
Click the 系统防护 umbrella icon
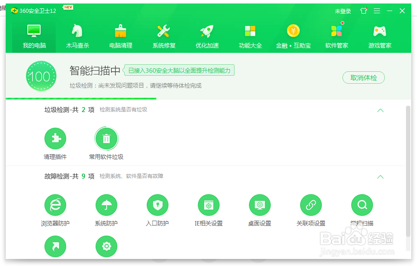click(106, 205)
